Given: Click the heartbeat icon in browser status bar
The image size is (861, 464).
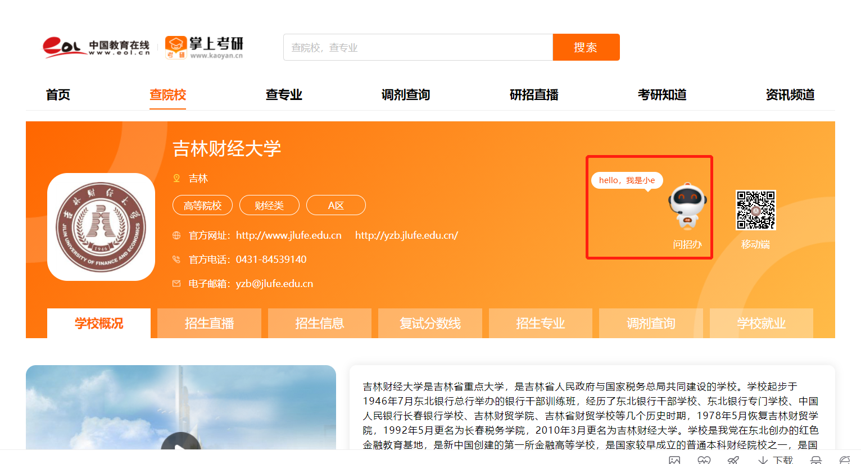Looking at the screenshot, I should pos(704,460).
